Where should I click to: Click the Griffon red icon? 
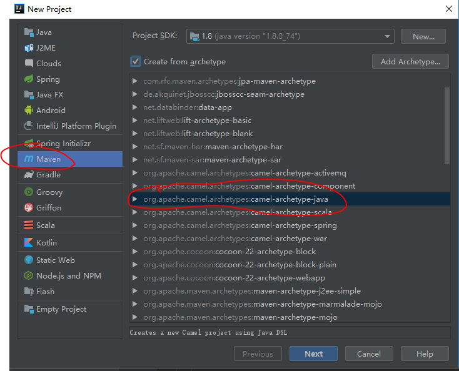pos(29,207)
